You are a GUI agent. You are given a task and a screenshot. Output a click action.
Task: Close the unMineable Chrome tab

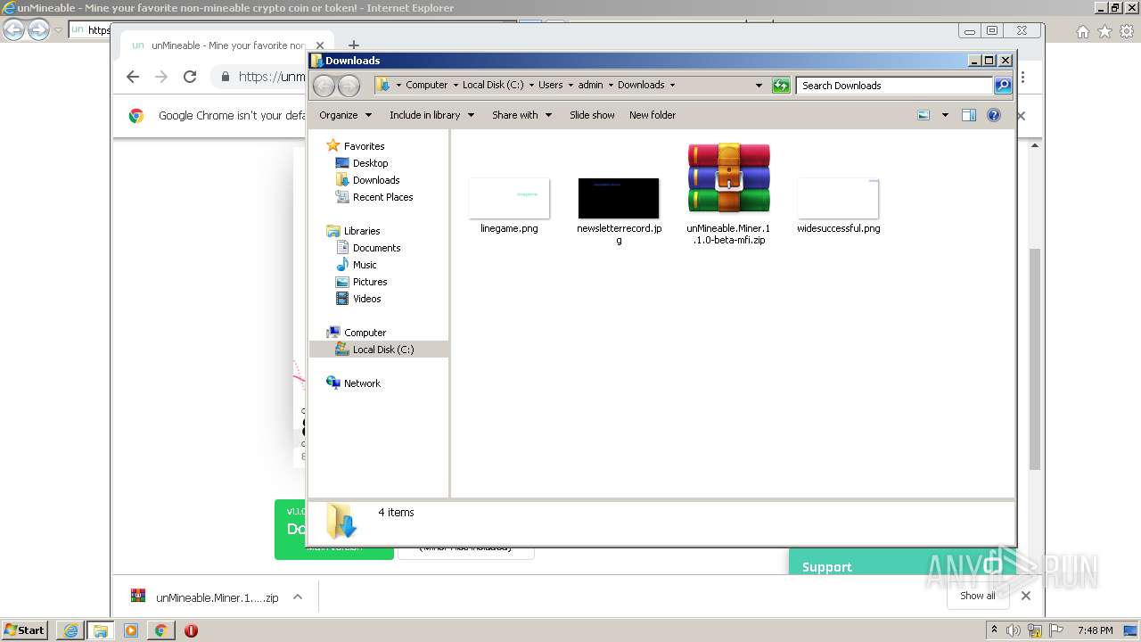point(320,45)
